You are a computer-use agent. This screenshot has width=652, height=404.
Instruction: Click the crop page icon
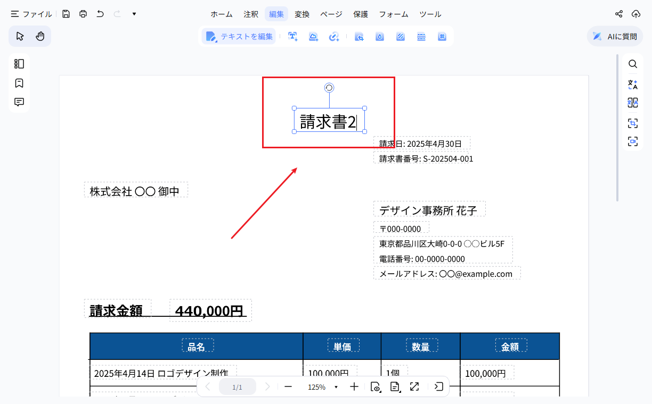359,37
